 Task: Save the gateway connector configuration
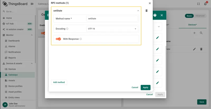202,102
